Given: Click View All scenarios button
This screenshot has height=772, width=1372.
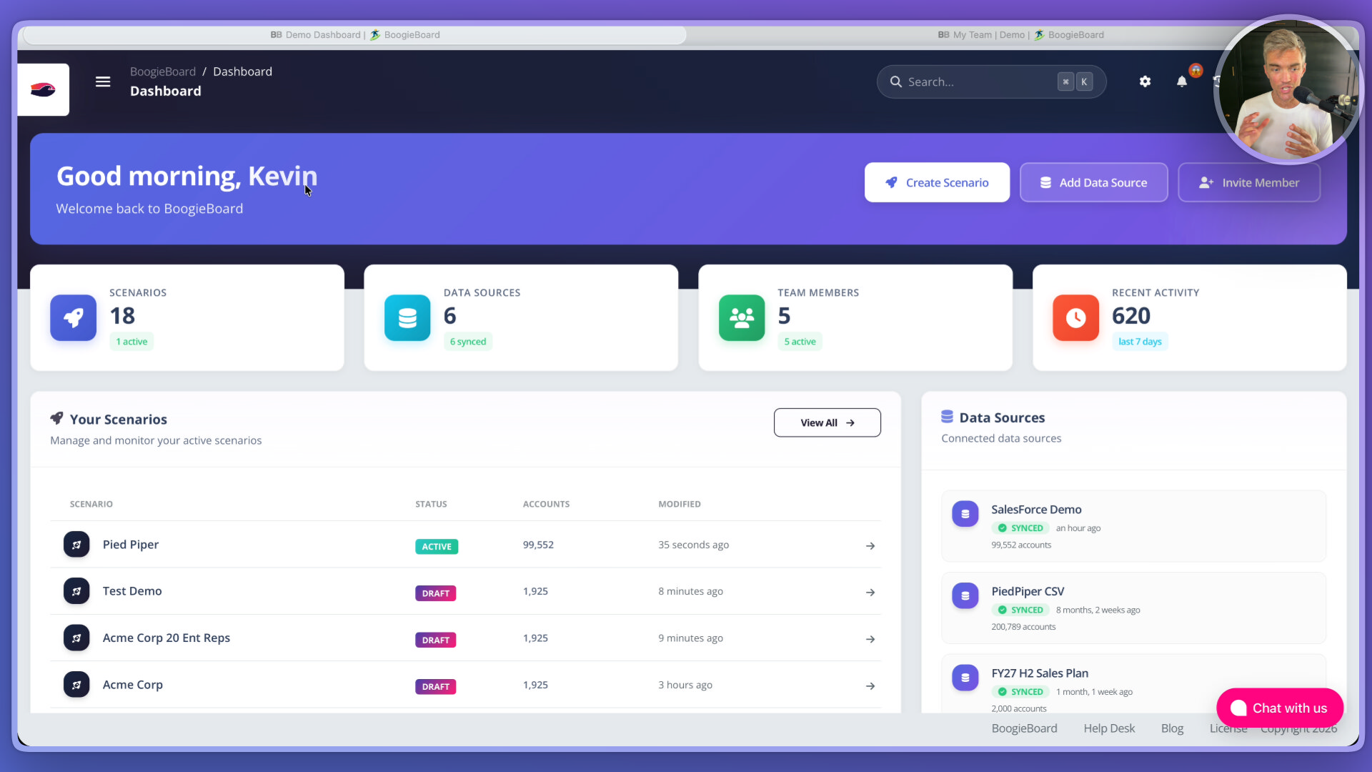Looking at the screenshot, I should pyautogui.click(x=827, y=422).
